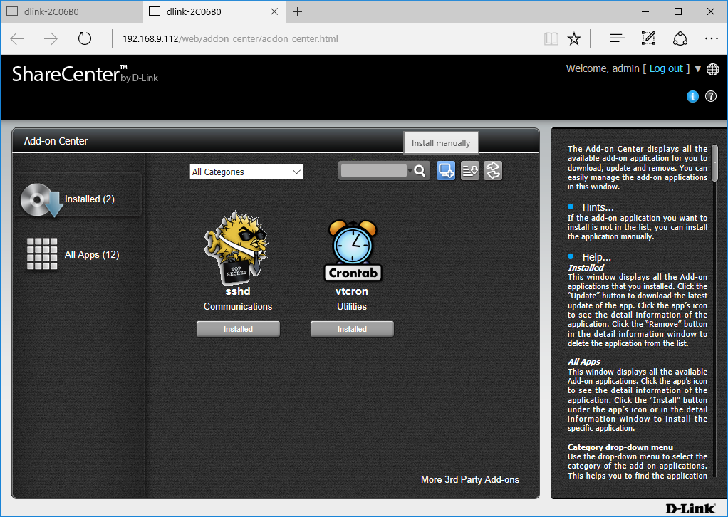The height and width of the screenshot is (517, 728).
Task: Click the D-Link logo at the bottom right
Action: (690, 508)
